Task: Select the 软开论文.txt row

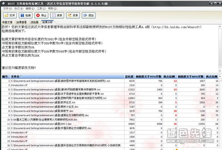Action: (x=110, y=102)
